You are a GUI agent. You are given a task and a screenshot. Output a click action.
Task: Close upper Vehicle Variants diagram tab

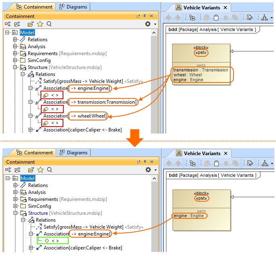pos(225,8)
